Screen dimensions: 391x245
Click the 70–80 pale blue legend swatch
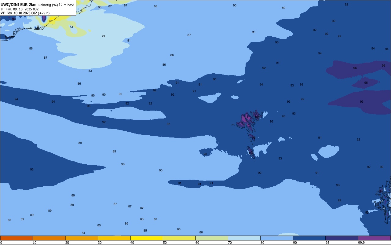pyautogui.click(x=244, y=238)
